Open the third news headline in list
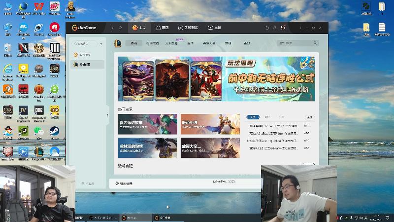The width and height of the screenshot is (394, 222). click(x=279, y=141)
